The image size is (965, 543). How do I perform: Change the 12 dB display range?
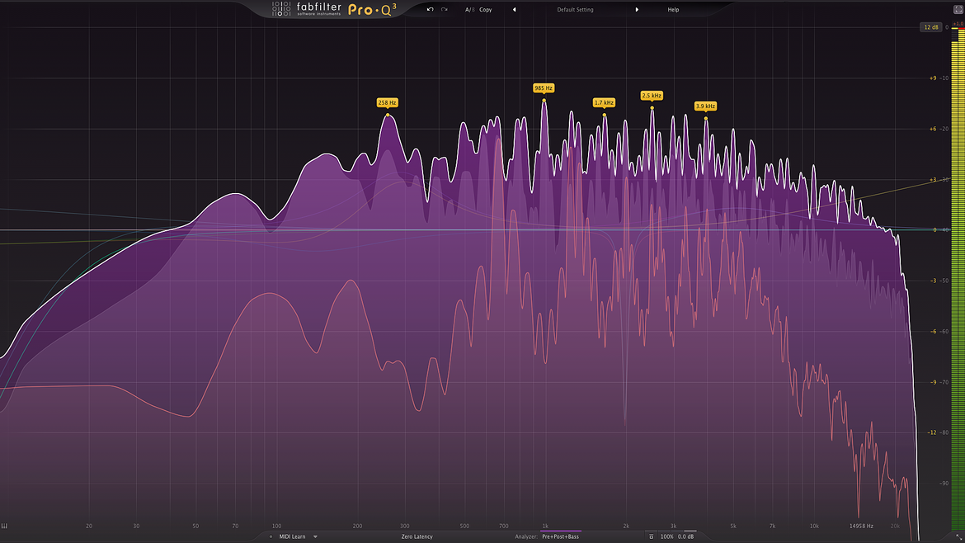point(930,27)
